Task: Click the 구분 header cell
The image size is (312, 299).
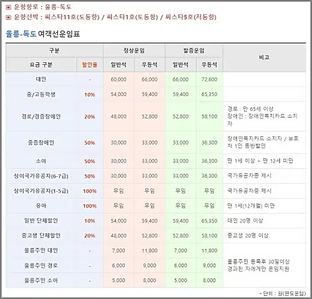Action: coord(54,50)
